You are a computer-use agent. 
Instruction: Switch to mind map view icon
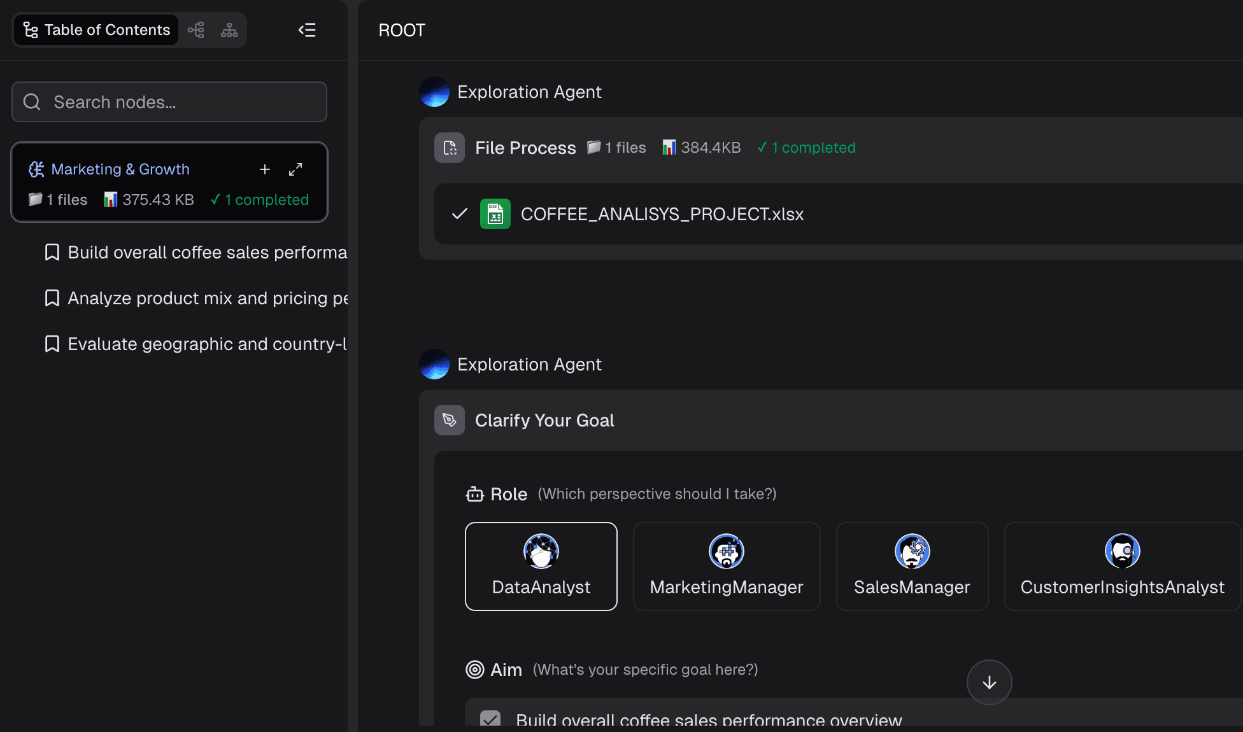click(x=196, y=30)
